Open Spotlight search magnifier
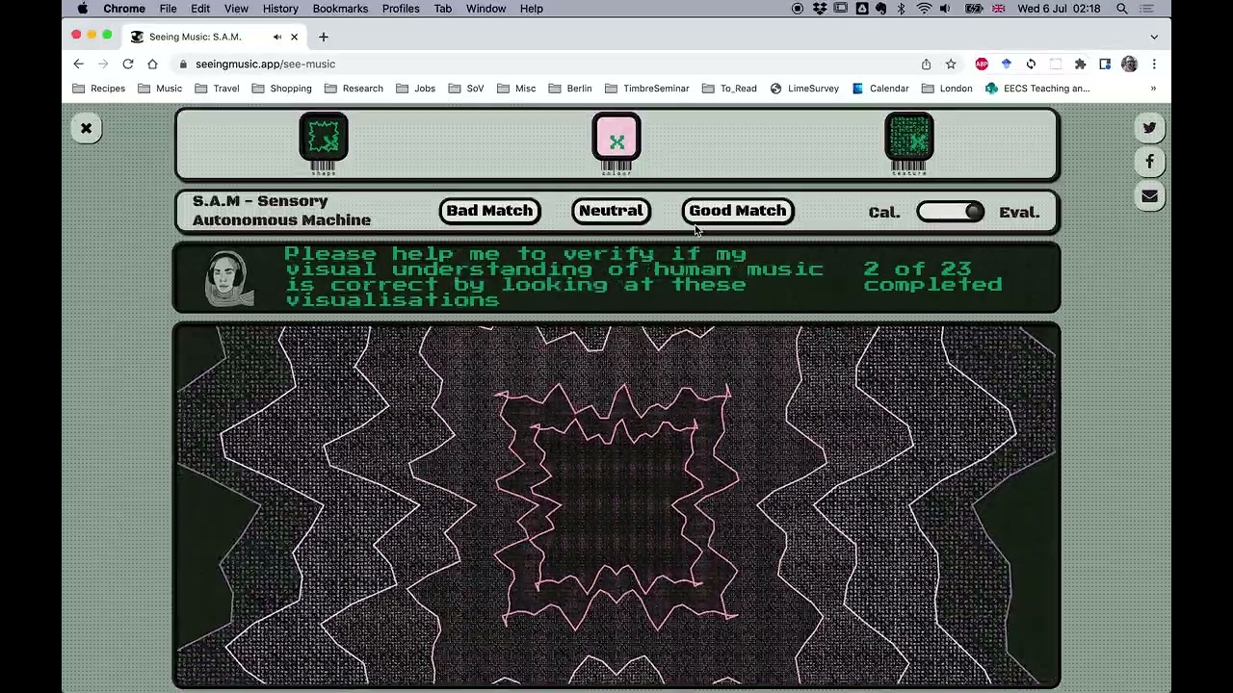 (1122, 9)
